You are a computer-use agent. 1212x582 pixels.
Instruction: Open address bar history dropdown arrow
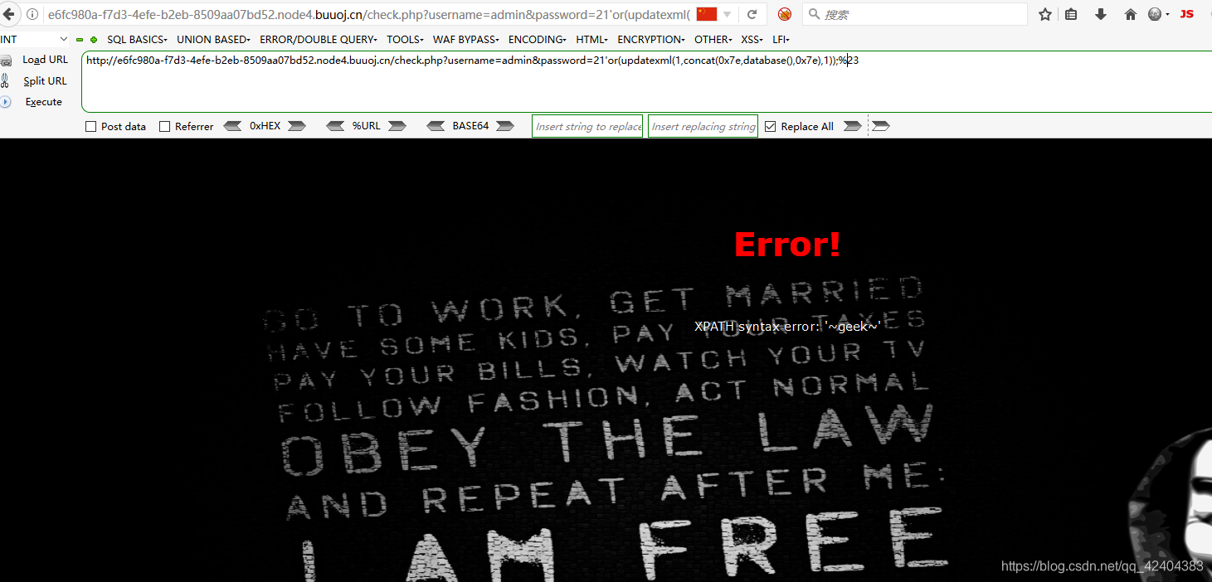[728, 14]
